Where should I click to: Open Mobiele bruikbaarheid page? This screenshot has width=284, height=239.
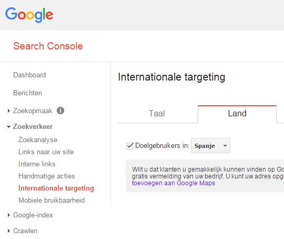click(x=52, y=200)
